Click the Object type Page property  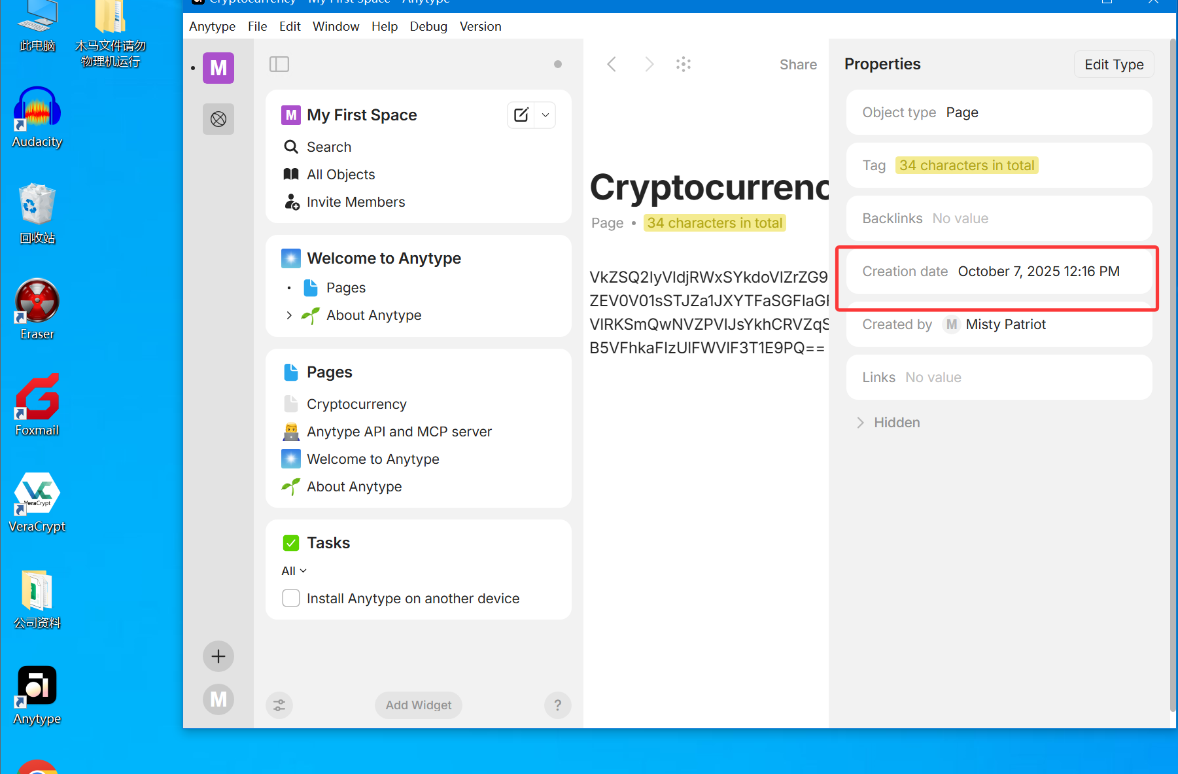[x=999, y=113]
